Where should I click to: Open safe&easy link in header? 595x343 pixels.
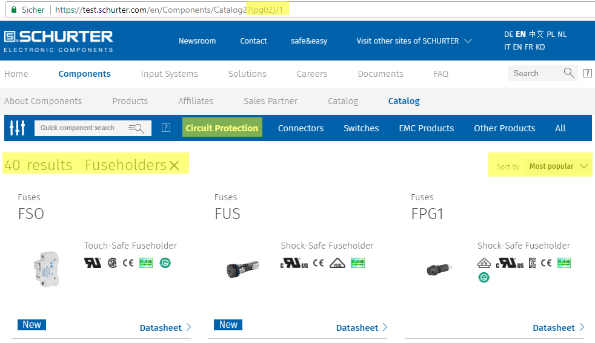coord(309,41)
